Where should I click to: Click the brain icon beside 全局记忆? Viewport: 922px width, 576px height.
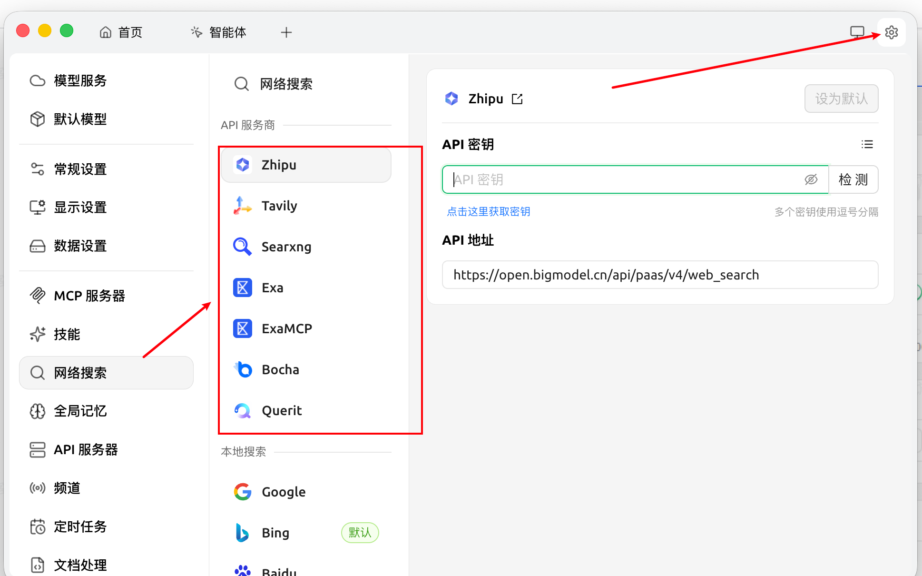pos(38,411)
